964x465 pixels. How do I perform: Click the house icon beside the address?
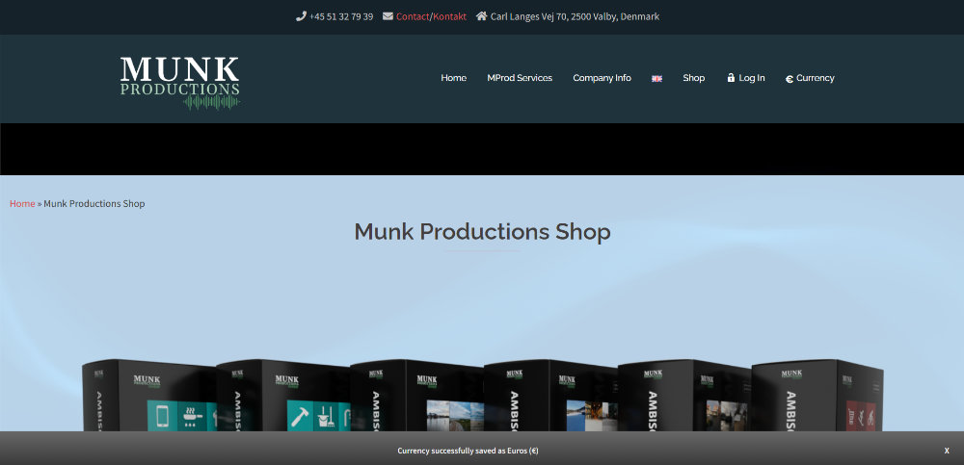tap(481, 16)
